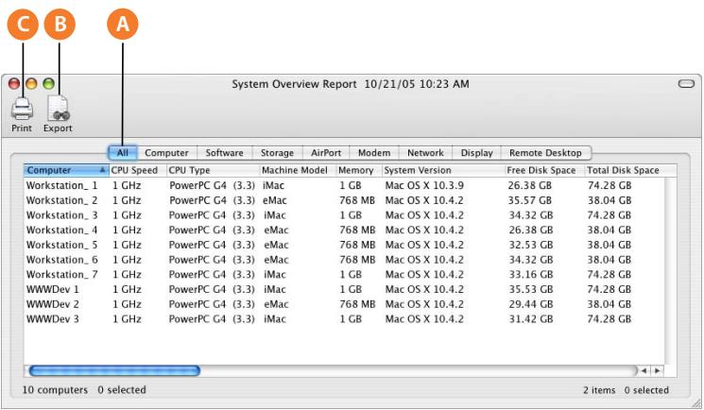Open the Remote Desktop tab
704x410 pixels.
click(x=545, y=153)
